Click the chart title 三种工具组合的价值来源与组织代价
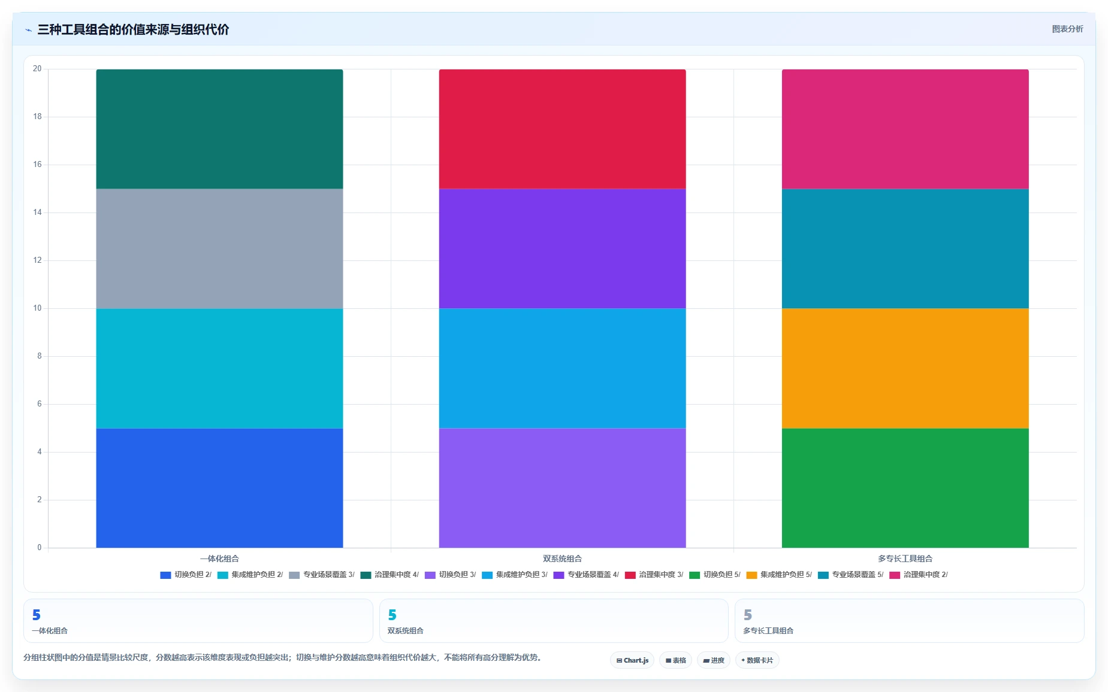1108x692 pixels. coord(133,30)
